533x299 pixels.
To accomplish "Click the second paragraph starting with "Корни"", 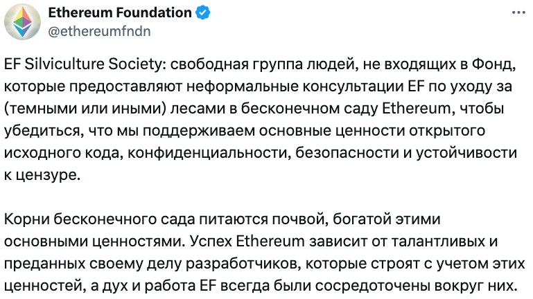I will click(x=264, y=253).
